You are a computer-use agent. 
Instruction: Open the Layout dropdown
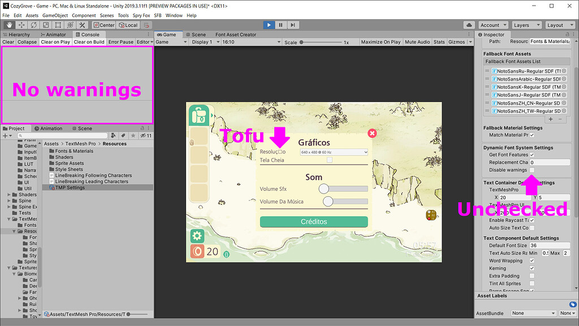559,24
